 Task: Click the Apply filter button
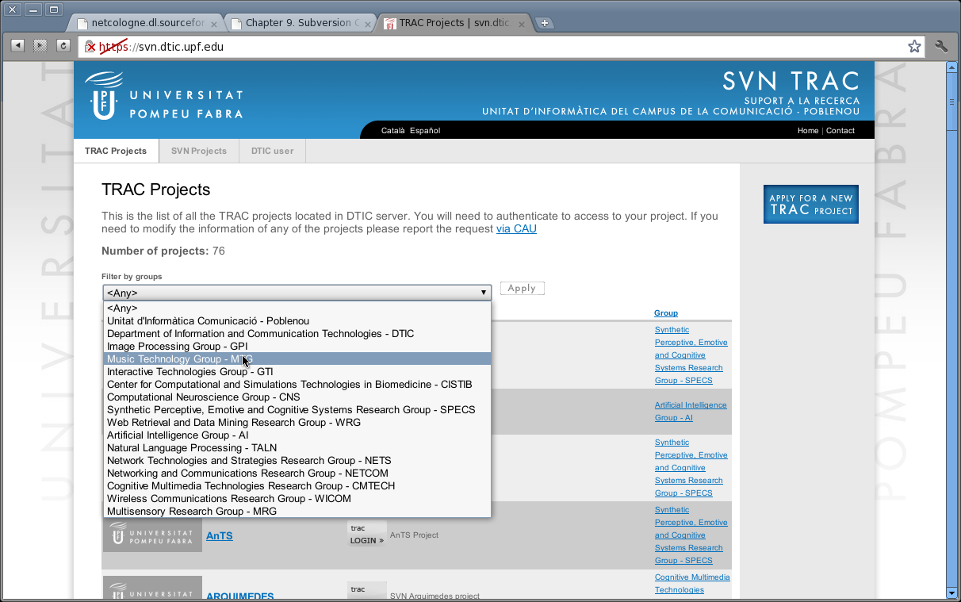point(522,288)
